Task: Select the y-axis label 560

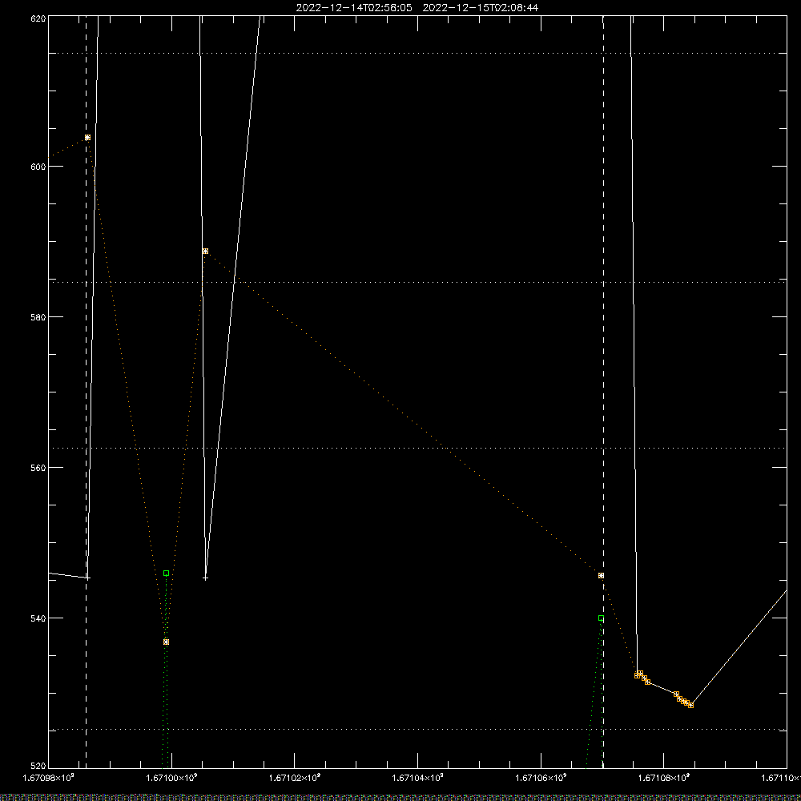Action: (38, 468)
